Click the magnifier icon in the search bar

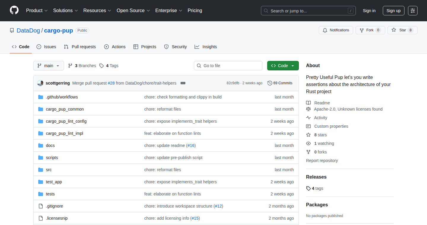point(266,11)
